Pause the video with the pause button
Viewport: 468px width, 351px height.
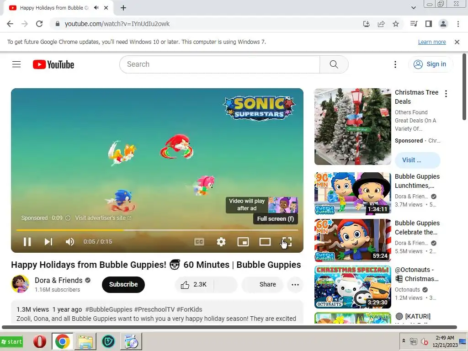coord(27,242)
